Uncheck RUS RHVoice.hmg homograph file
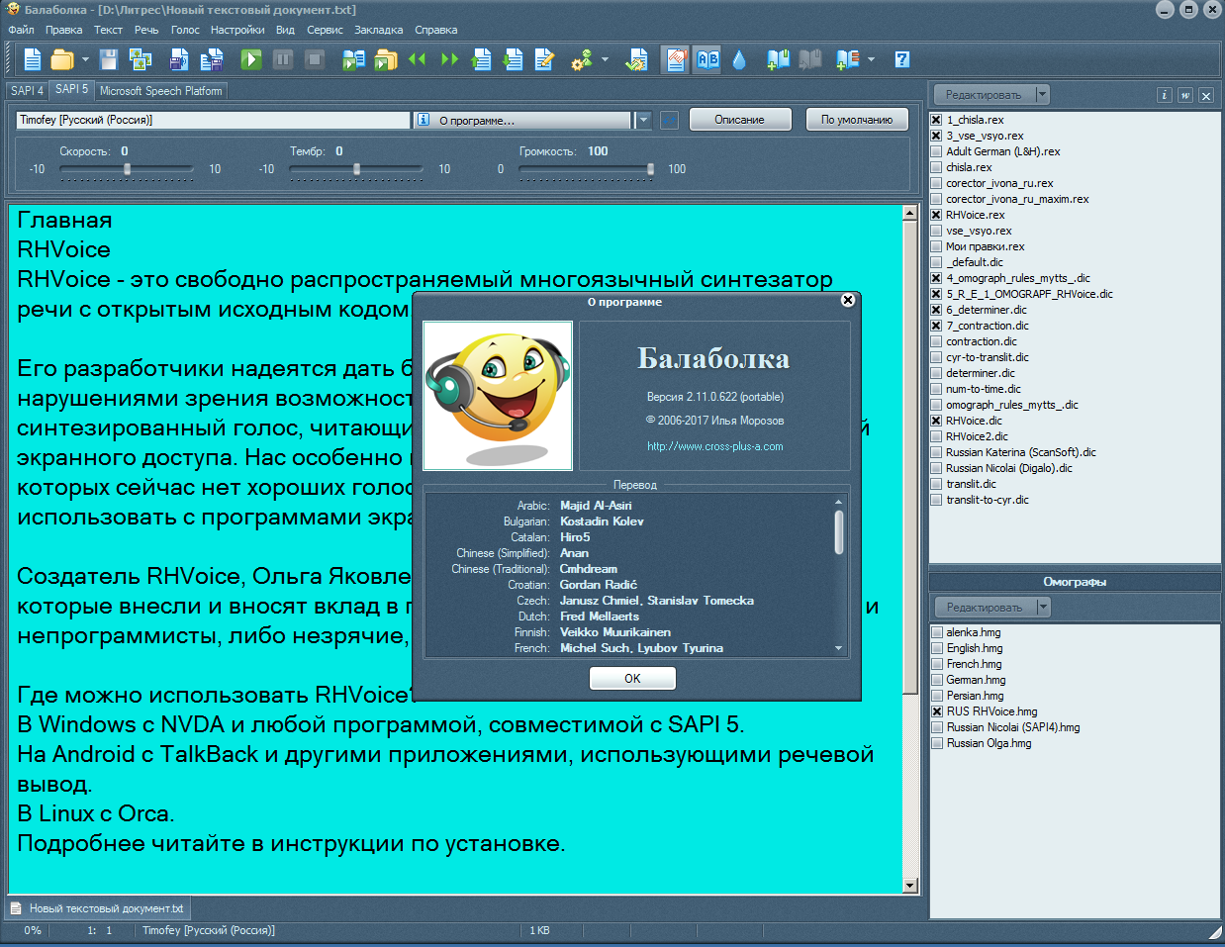Viewport: 1225px width, 947px height. [937, 711]
